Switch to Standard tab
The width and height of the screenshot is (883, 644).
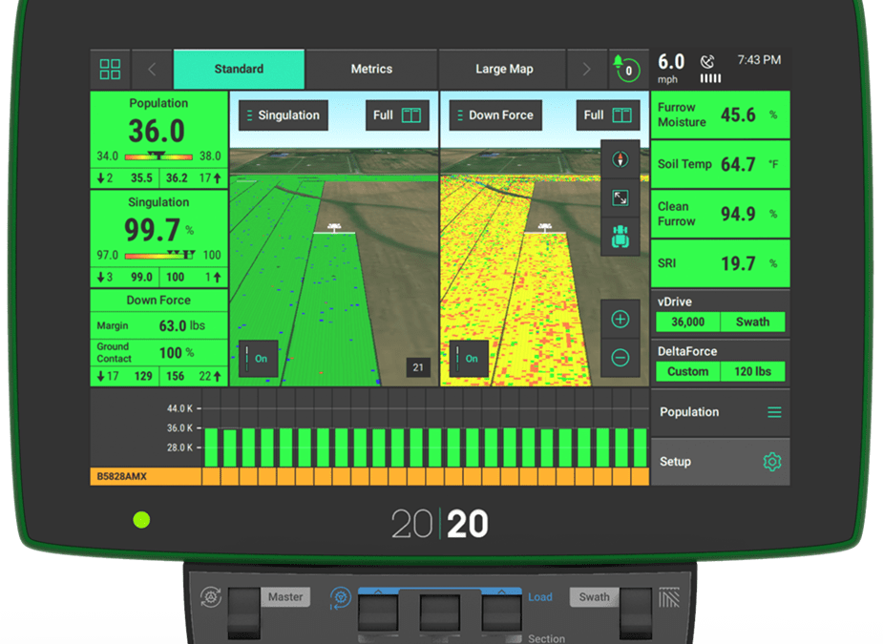[239, 70]
